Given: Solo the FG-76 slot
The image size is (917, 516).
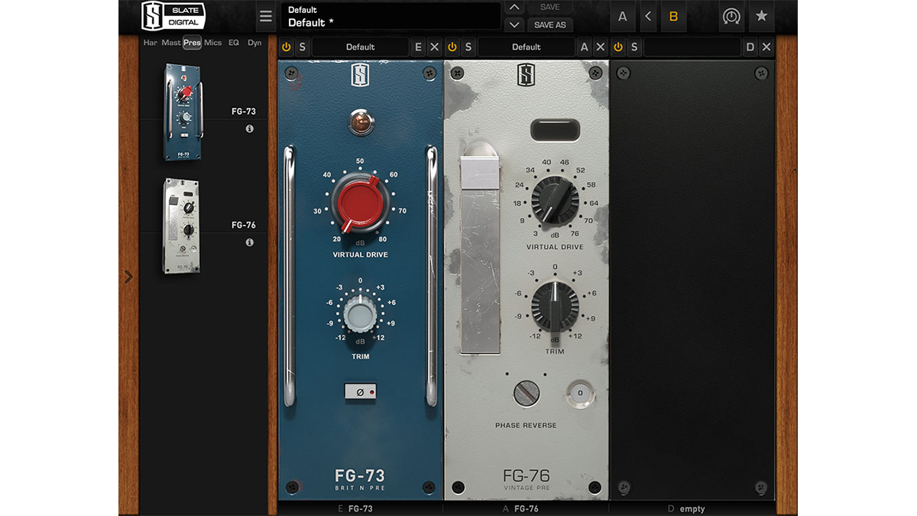Looking at the screenshot, I should pyautogui.click(x=468, y=47).
